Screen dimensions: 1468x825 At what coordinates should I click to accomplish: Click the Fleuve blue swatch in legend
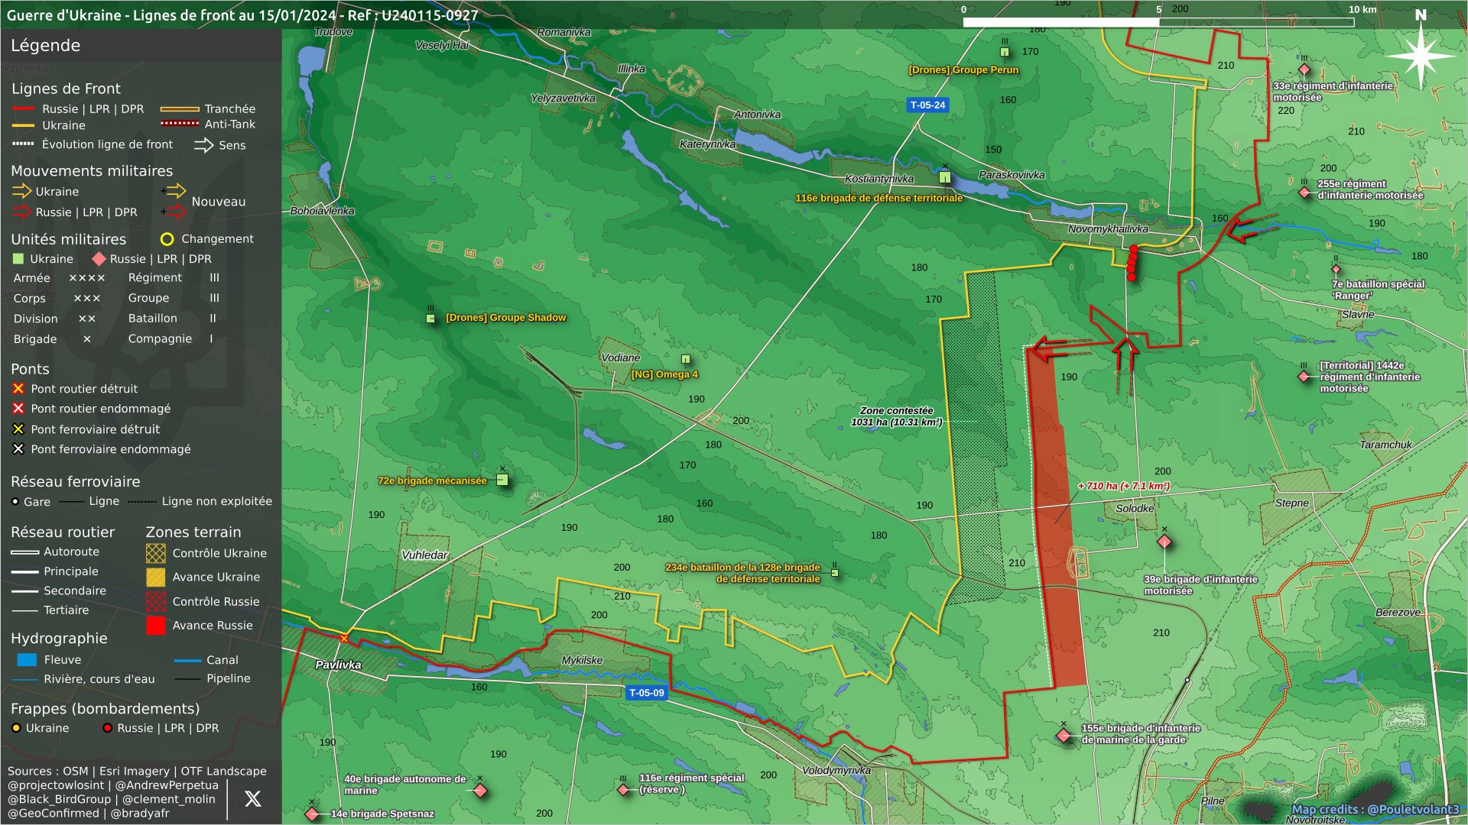[27, 659]
